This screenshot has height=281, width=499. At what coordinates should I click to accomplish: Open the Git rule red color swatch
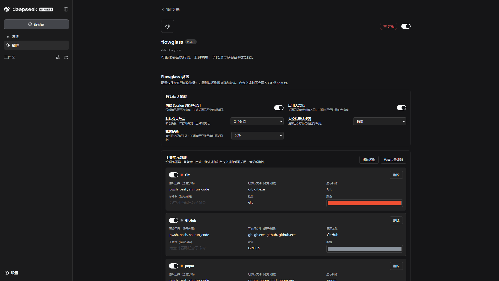tap(365, 203)
